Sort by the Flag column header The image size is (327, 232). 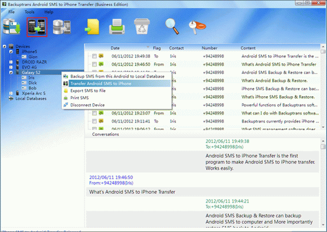[156, 48]
